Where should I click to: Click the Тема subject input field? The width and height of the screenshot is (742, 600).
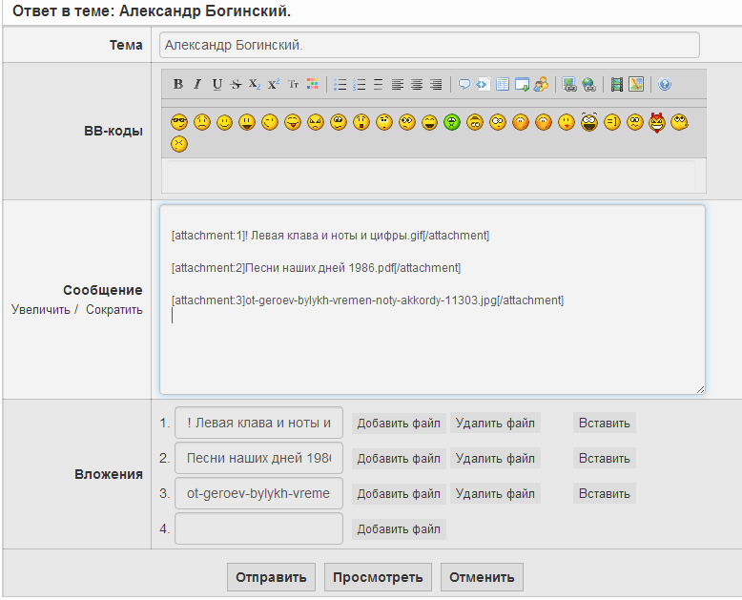tap(429, 45)
